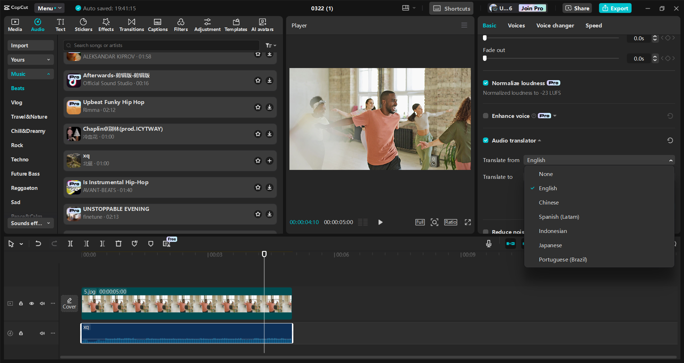Screen dimensions: 684x363
Task: Open the Effects panel
Action: pos(106,25)
